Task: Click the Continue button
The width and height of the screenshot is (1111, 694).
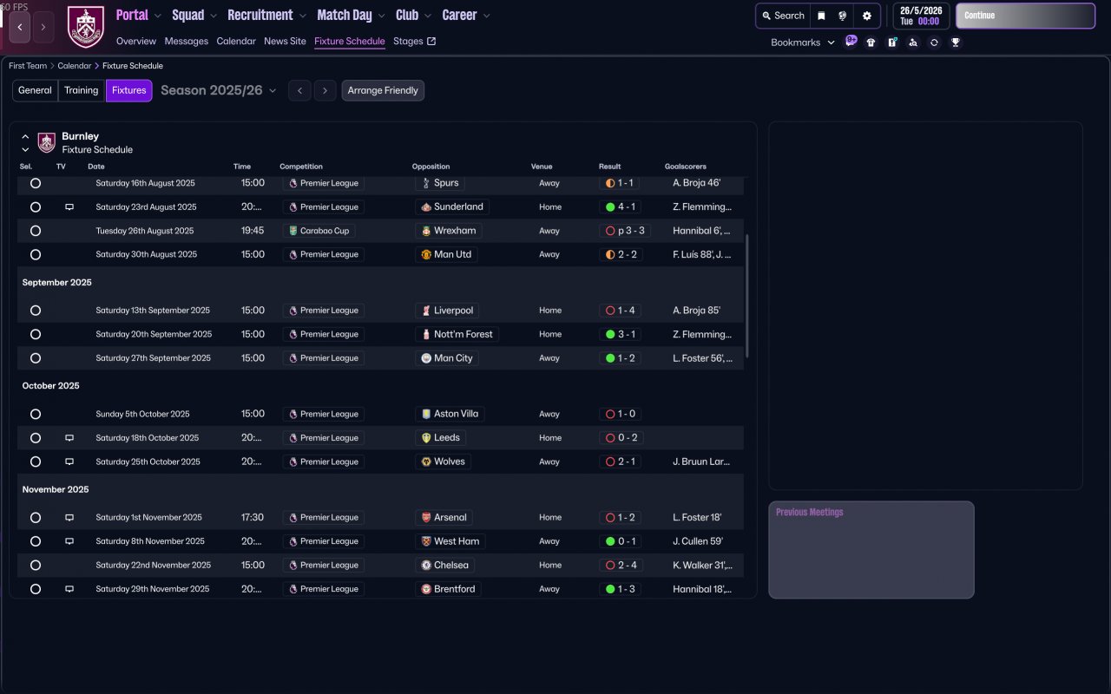Action: (x=1025, y=16)
